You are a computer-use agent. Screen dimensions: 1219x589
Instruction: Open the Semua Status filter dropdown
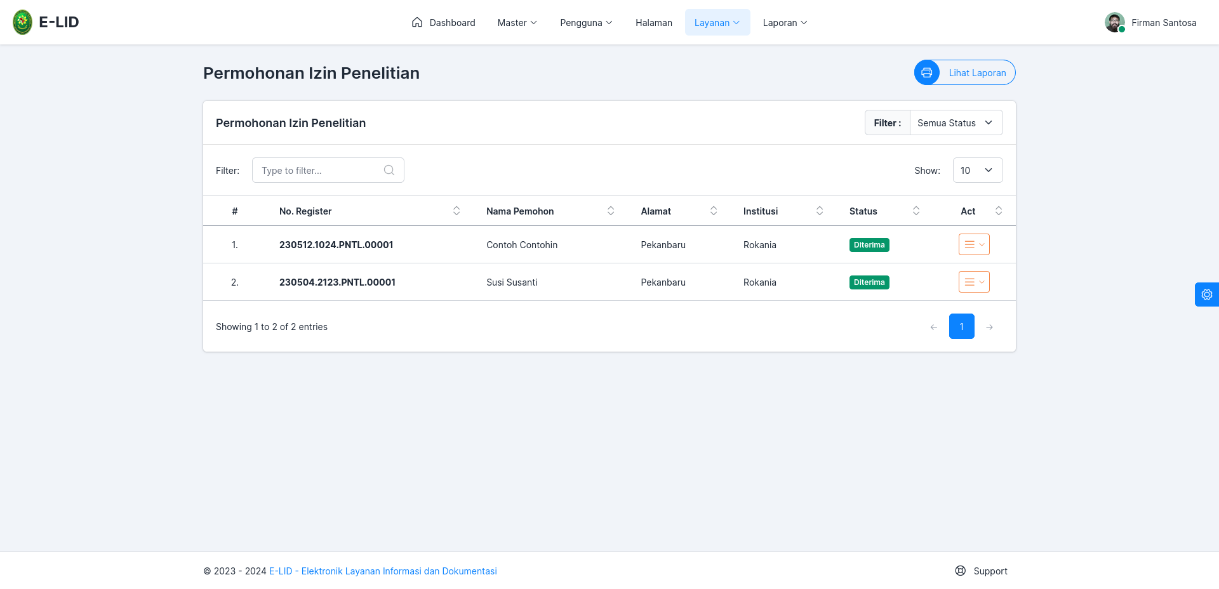(x=956, y=122)
